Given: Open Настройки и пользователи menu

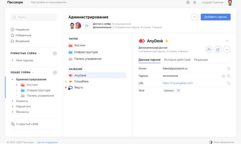Looking at the screenshot, I should point(49,2).
